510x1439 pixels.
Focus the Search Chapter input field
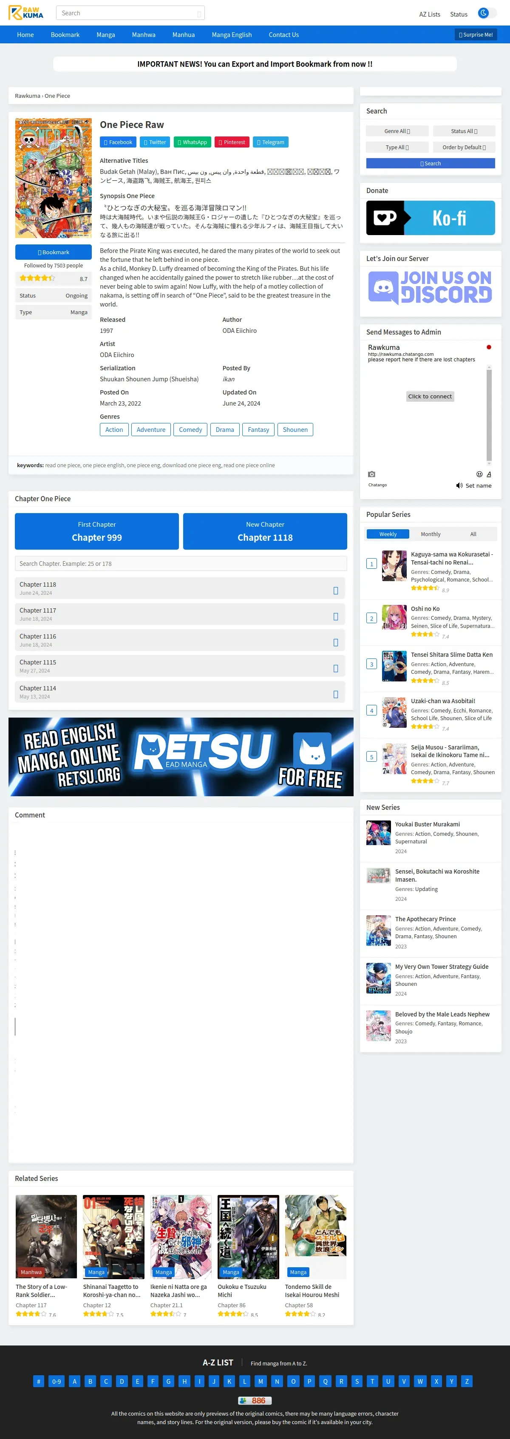(x=181, y=564)
